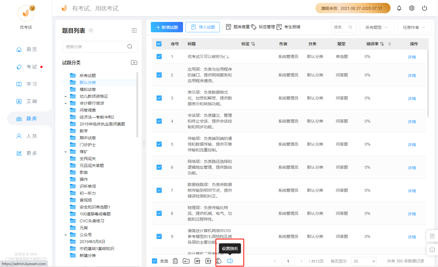
Task: Click the export to Excel icon
Action: [208, 261]
